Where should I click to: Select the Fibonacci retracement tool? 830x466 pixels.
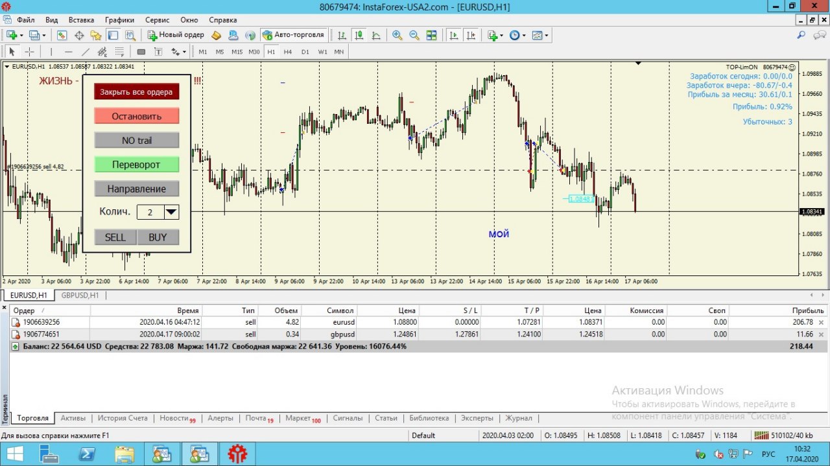tap(119, 52)
